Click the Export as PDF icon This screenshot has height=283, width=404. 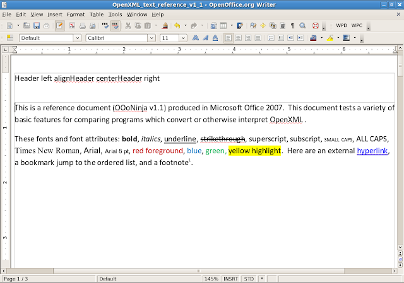click(x=72, y=26)
